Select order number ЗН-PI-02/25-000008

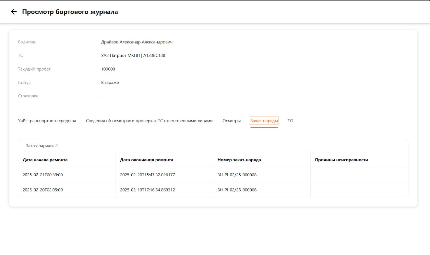237,175
